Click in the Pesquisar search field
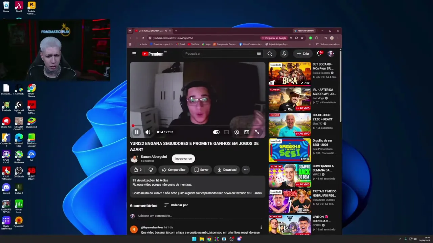The image size is (433, 243). (x=220, y=54)
